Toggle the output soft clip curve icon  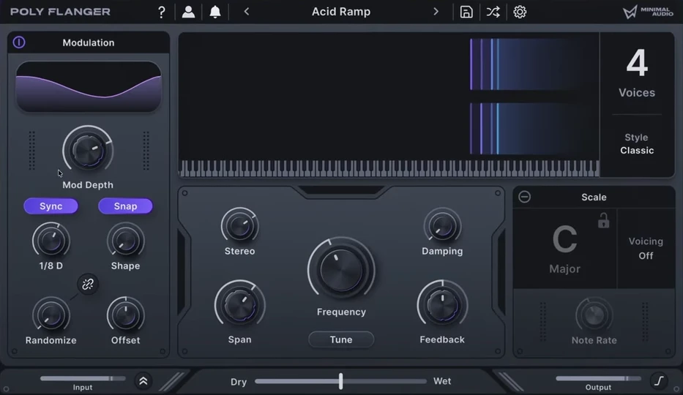(659, 381)
